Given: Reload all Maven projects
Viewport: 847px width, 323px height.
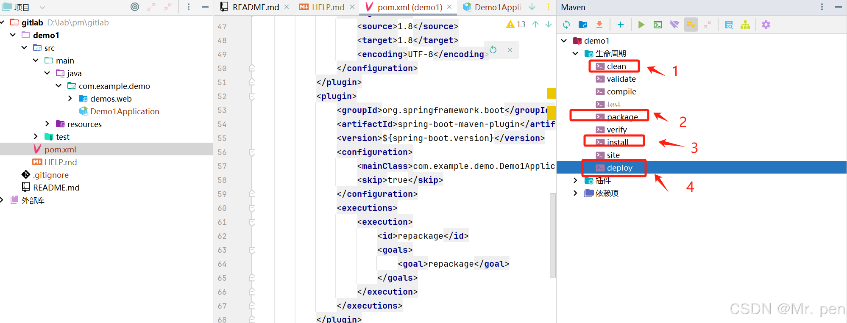Looking at the screenshot, I should pyautogui.click(x=566, y=25).
